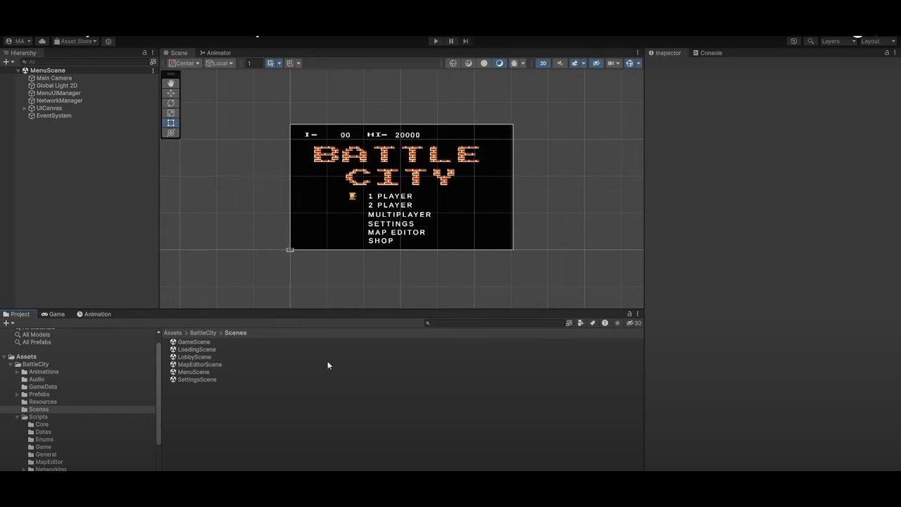The height and width of the screenshot is (507, 901).
Task: Filter Project assets by label icon
Action: tap(592, 323)
